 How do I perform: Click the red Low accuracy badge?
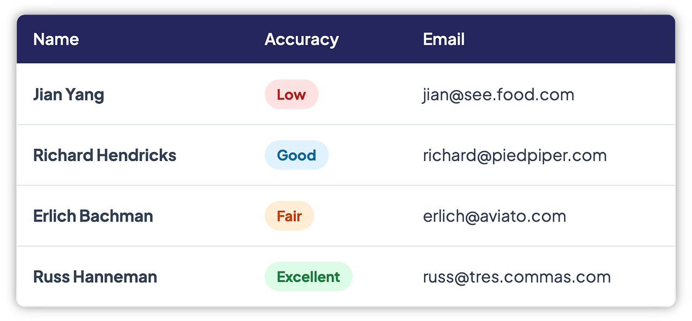point(292,95)
